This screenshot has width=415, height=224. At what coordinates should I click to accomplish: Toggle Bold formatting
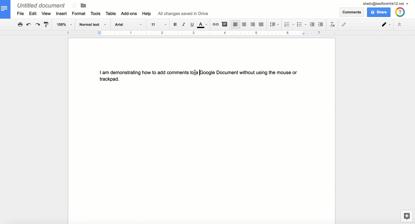(x=175, y=24)
